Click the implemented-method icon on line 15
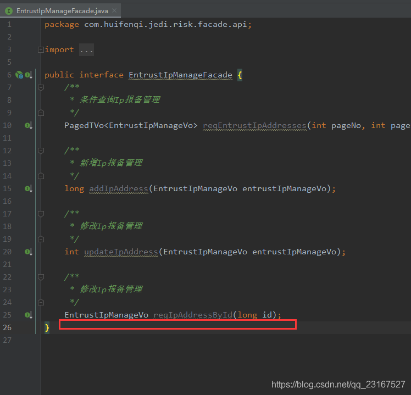This screenshot has width=411, height=395. [x=29, y=188]
